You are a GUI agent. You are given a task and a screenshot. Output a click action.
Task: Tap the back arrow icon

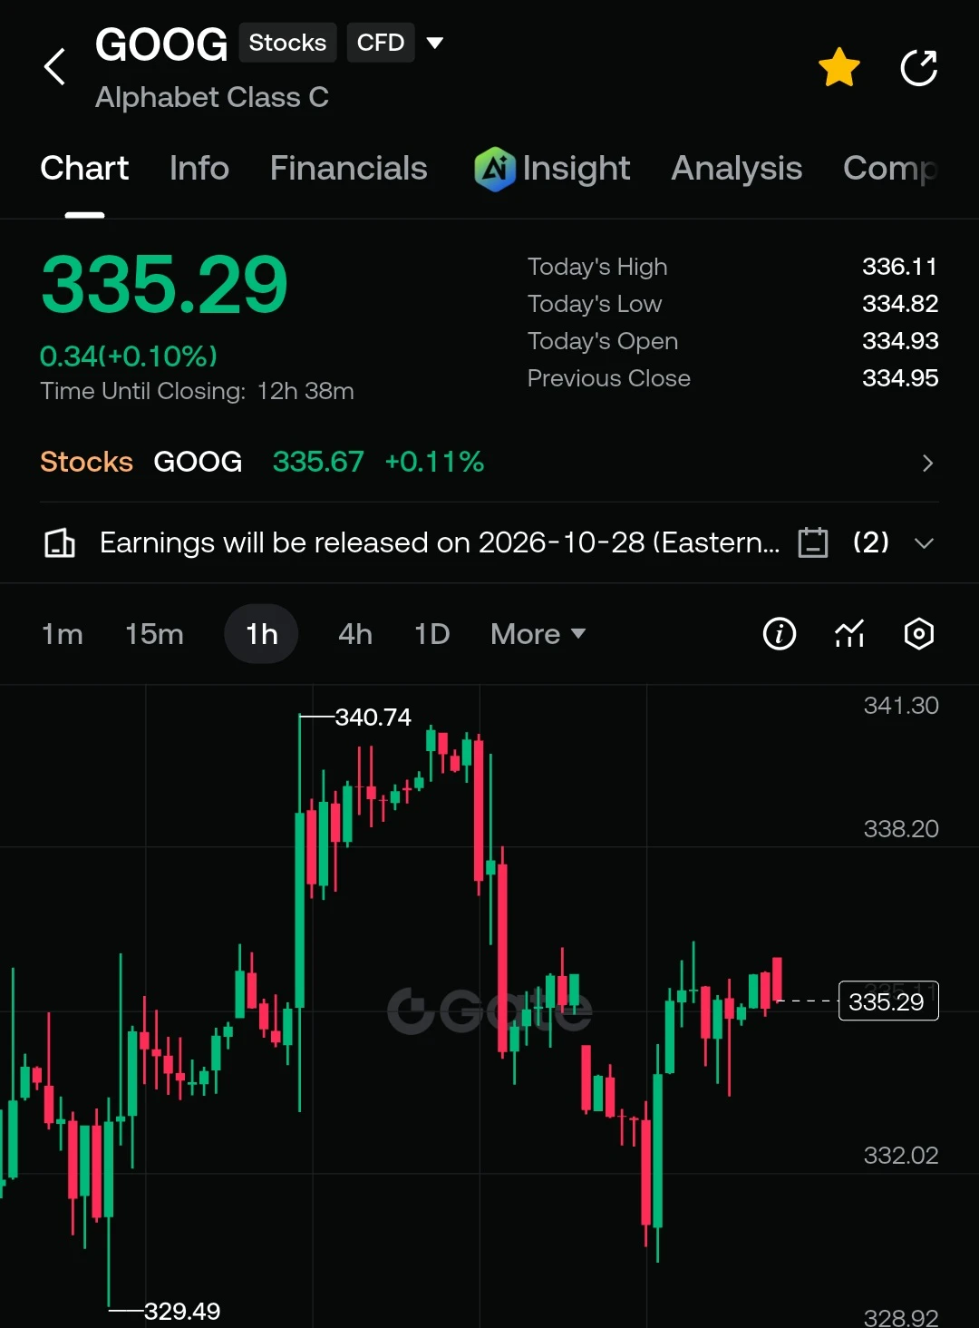(x=55, y=67)
